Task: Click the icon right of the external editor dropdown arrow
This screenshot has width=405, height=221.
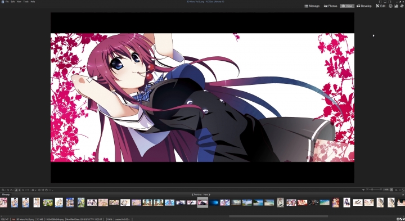Action: [39, 190]
